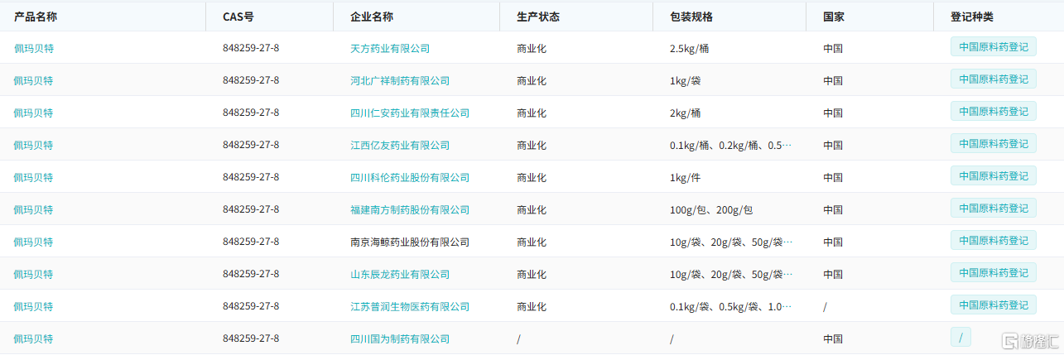
Task: Open 佩玛贝特 product link in 南京海鲸 row
Action: [x=33, y=242]
